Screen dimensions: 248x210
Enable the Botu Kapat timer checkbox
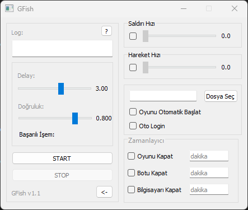click(x=131, y=173)
